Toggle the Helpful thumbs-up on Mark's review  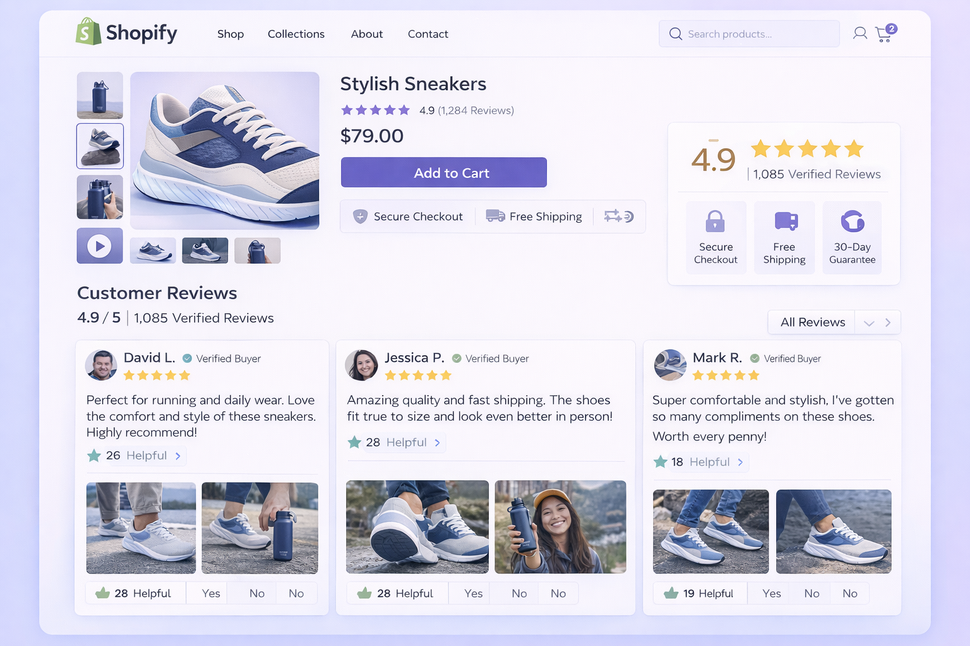pyautogui.click(x=671, y=593)
